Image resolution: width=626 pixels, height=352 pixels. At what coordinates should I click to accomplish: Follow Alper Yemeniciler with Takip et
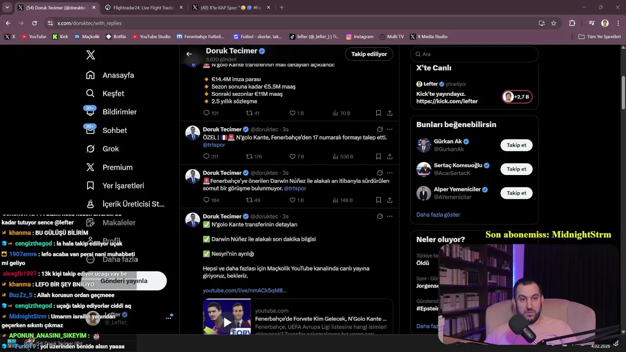(516, 193)
